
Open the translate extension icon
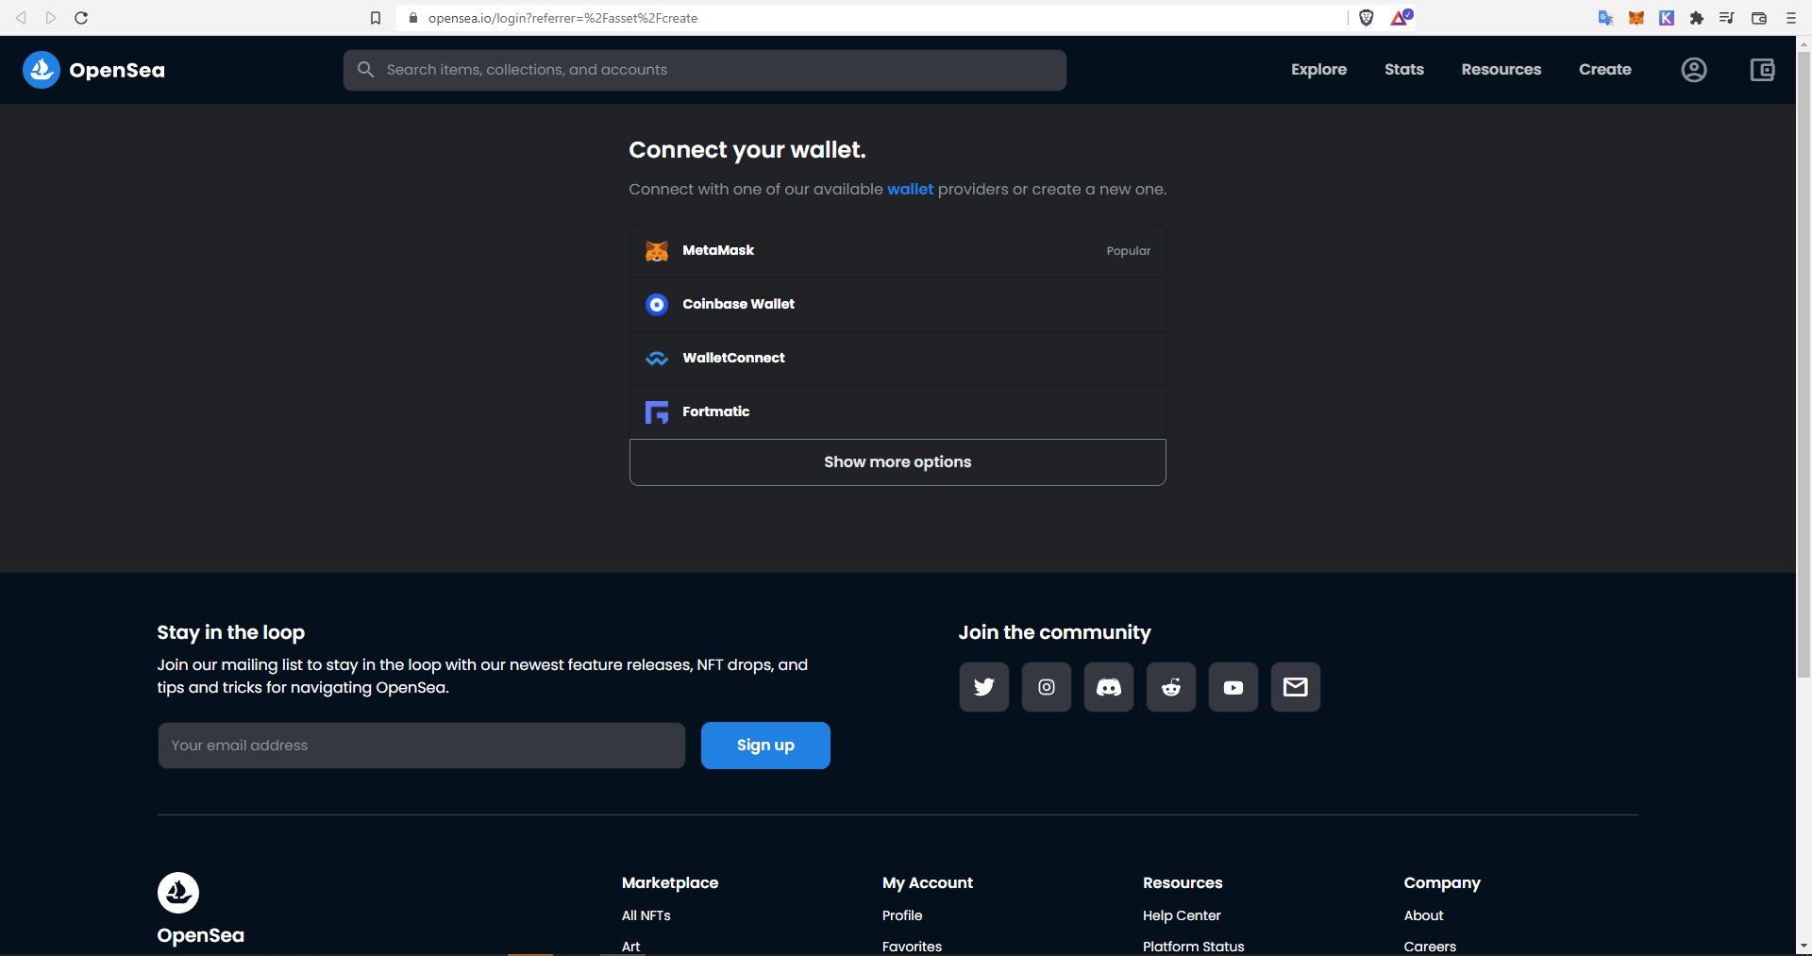pos(1605,18)
